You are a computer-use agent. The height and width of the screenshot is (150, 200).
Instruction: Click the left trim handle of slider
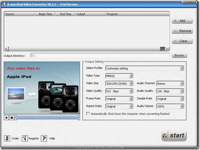(16, 117)
